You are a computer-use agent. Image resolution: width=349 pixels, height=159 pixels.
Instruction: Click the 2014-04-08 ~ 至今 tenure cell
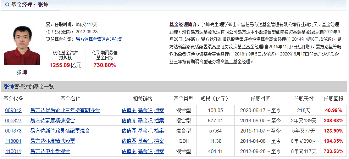[260, 141]
